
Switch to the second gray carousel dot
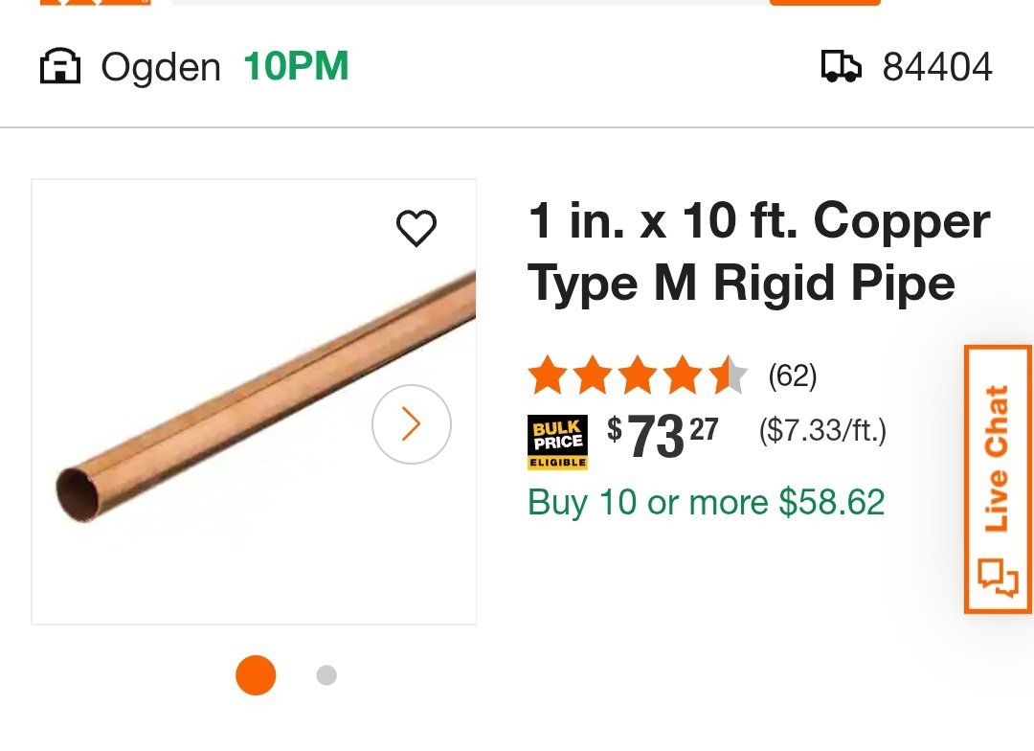point(326,675)
